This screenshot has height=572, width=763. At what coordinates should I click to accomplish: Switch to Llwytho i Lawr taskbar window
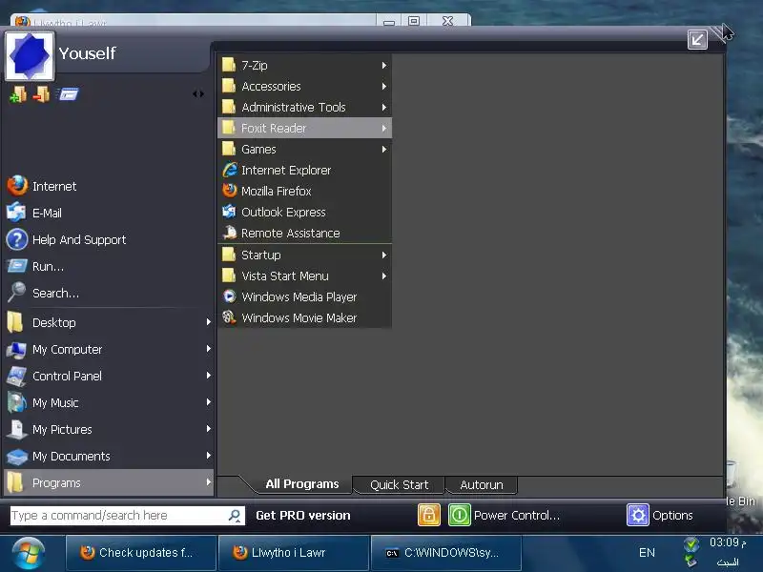point(294,553)
